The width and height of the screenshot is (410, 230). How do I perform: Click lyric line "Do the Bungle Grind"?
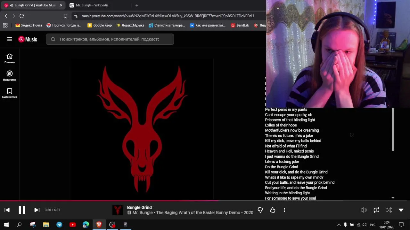click(x=282, y=167)
